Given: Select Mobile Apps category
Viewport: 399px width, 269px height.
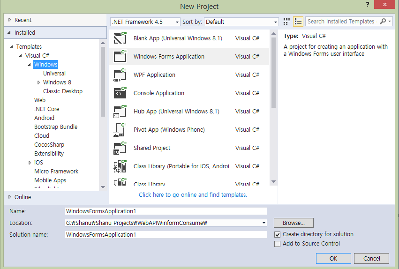Looking at the screenshot, I should coord(50,180).
